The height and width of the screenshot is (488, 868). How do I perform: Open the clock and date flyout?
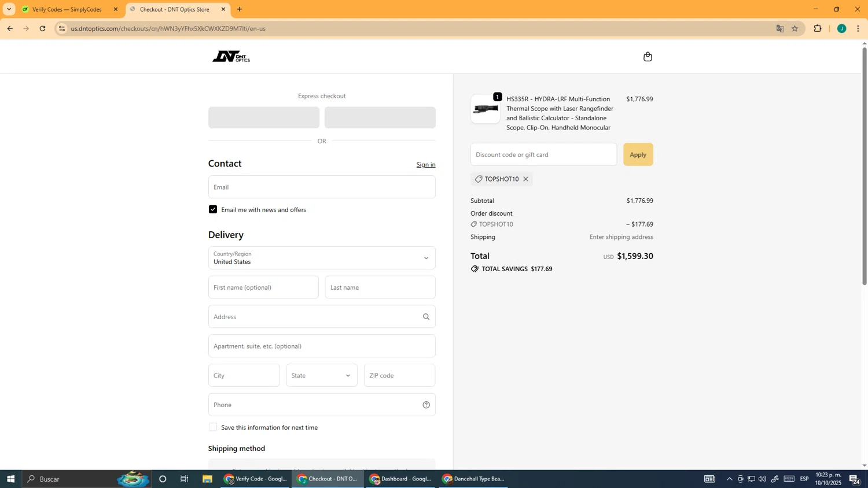click(828, 479)
